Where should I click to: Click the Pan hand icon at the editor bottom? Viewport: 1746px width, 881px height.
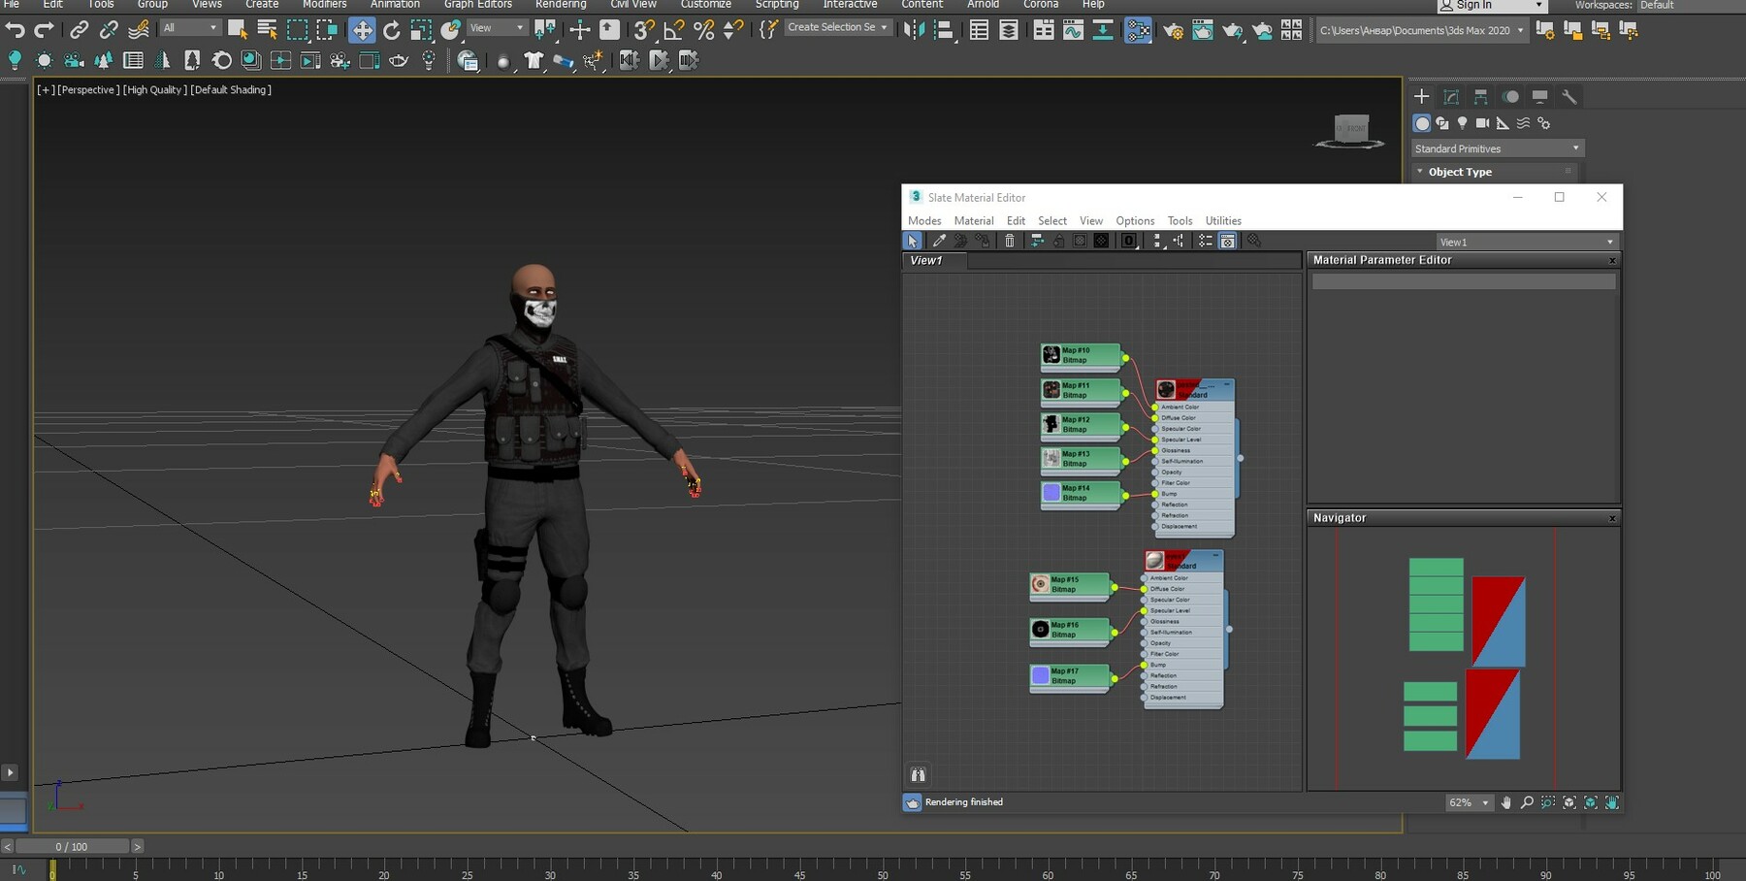(1506, 803)
